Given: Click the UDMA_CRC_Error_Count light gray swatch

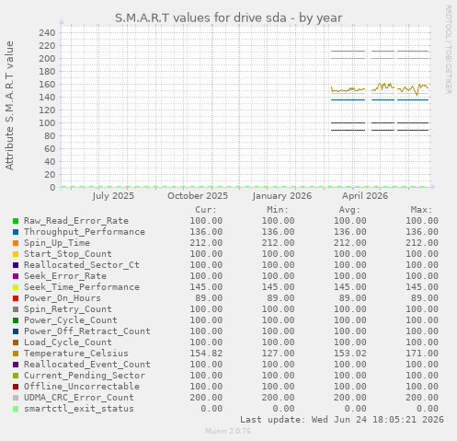Looking at the screenshot, I should 16,398.
